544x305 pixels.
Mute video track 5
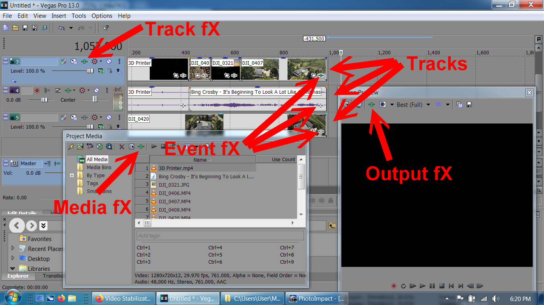(x=109, y=118)
